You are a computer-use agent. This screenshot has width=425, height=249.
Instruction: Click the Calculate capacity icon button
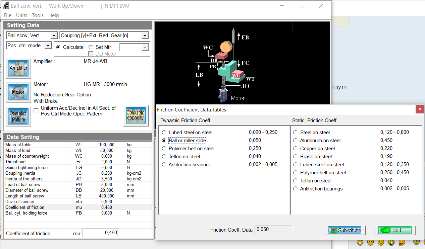click(136, 116)
